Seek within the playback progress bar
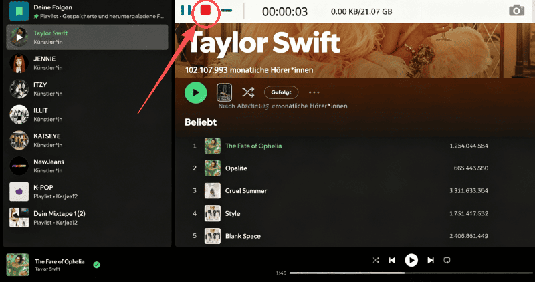The image size is (535, 282). point(411,273)
